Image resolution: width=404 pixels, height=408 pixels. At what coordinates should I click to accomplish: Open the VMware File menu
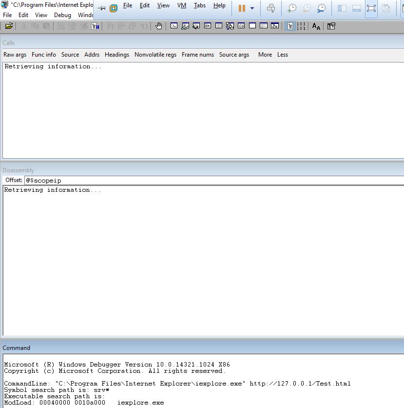click(128, 5)
